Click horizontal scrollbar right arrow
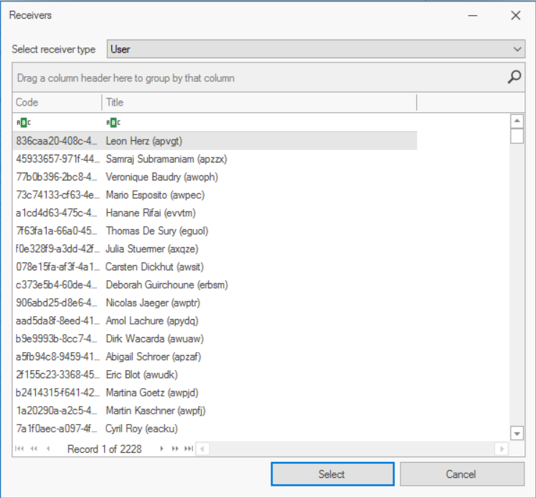Image resolution: width=536 pixels, height=498 pixels. pos(502,448)
